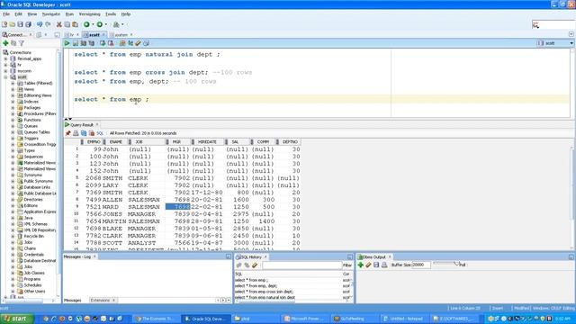Image resolution: width=576 pixels, height=324 pixels.
Task: Expand the hr connection node
Action: (5, 65)
